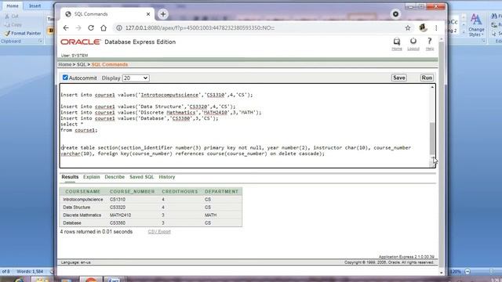
Task: Open the Home ribbon tab in Word
Action: pos(13,5)
